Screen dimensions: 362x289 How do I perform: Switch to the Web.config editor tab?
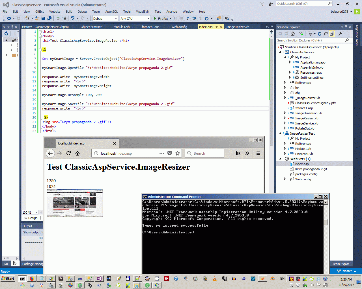[179, 27]
